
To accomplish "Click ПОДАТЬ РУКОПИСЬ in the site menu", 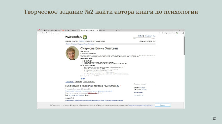I will pos(146,41).
